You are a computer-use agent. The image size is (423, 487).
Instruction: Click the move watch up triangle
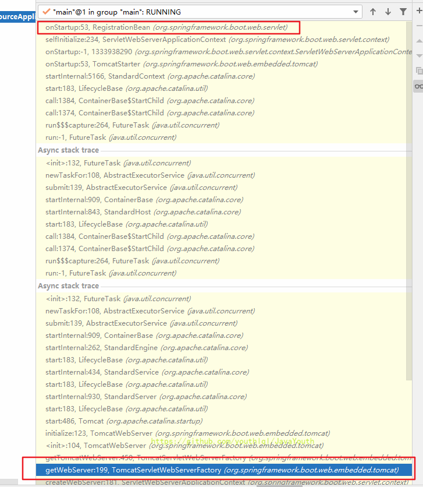click(419, 42)
